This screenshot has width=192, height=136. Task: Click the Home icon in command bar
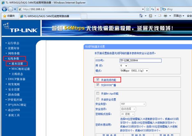tap(141, 16)
